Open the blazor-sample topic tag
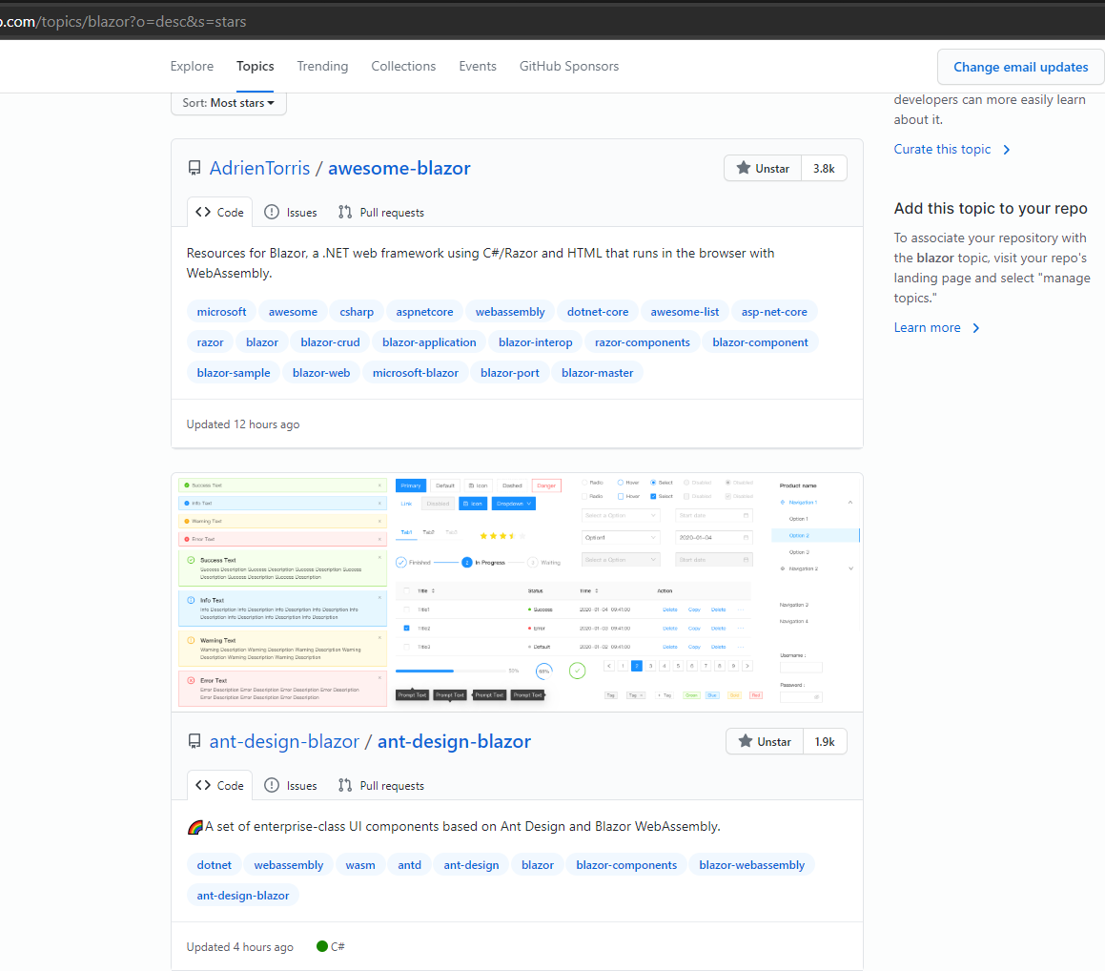The image size is (1105, 971). tap(234, 373)
